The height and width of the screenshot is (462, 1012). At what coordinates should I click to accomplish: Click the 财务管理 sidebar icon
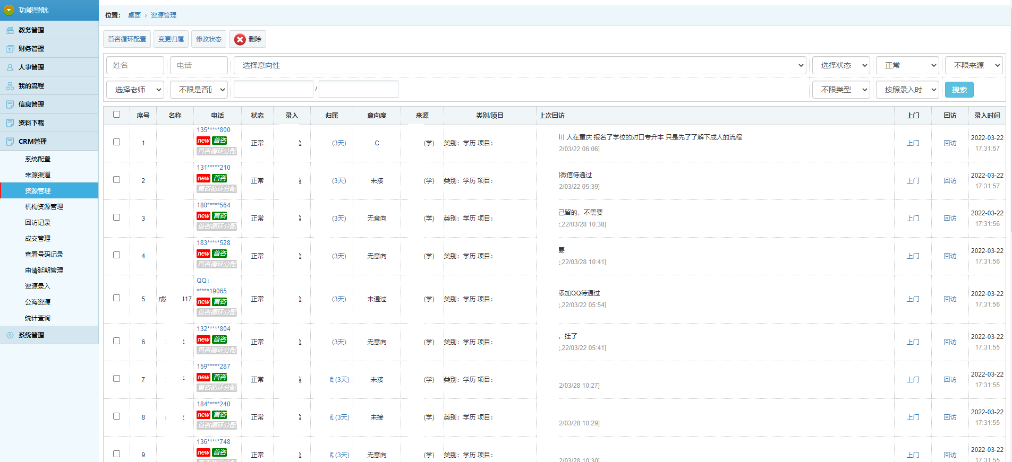pos(10,49)
